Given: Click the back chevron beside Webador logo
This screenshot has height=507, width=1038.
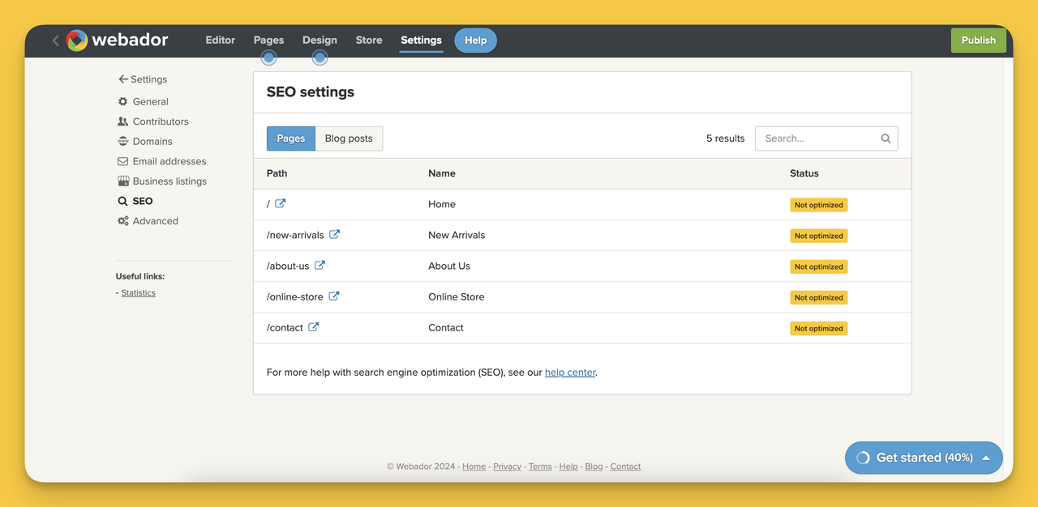Looking at the screenshot, I should pos(55,40).
